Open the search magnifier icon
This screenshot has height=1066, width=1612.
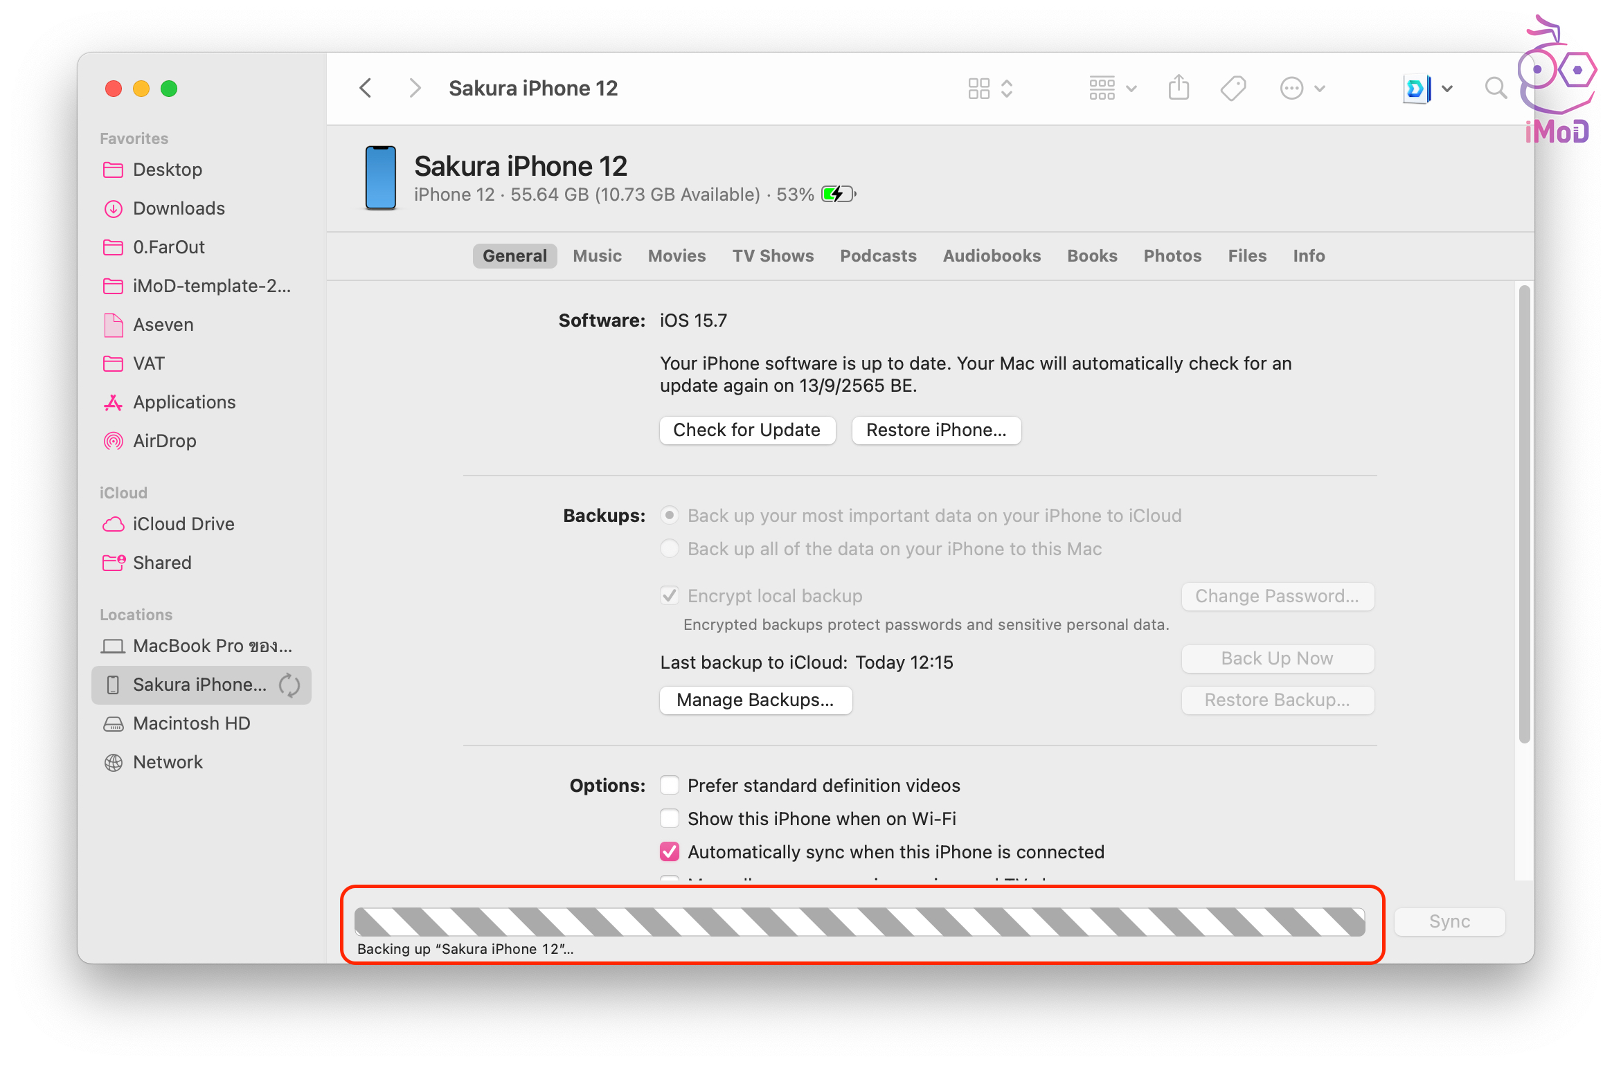point(1496,89)
